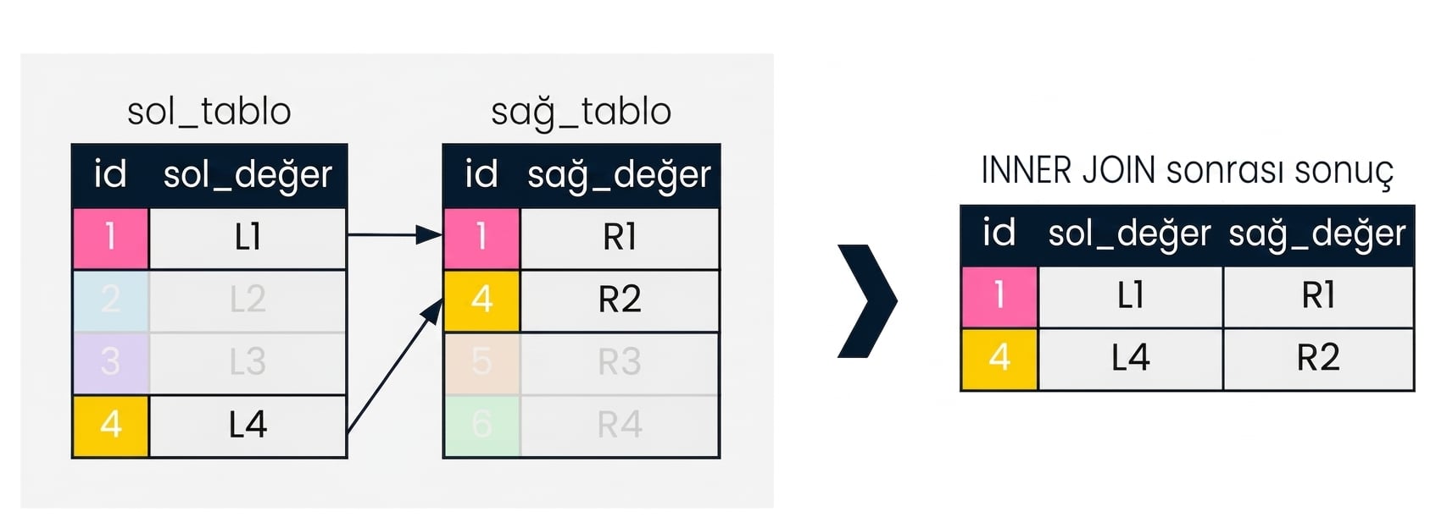Click the pink id 1 cell in sol_tablo

click(111, 238)
